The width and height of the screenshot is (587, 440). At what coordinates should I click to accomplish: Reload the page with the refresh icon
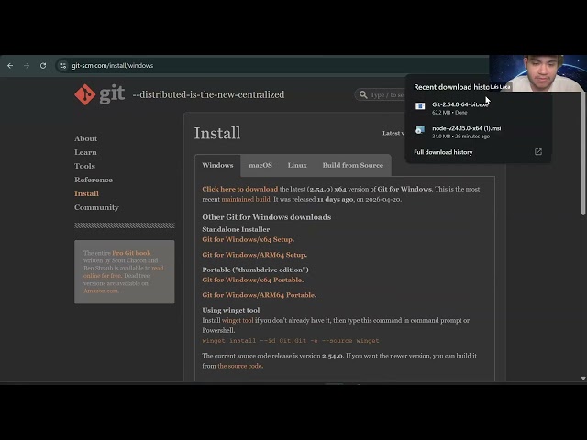(x=43, y=66)
